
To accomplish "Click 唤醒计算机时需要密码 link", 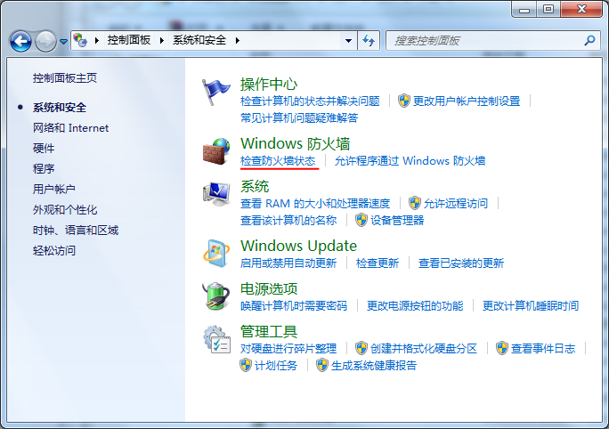I will pyautogui.click(x=294, y=306).
